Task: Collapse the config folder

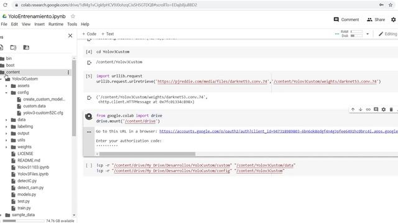Action: [6, 93]
